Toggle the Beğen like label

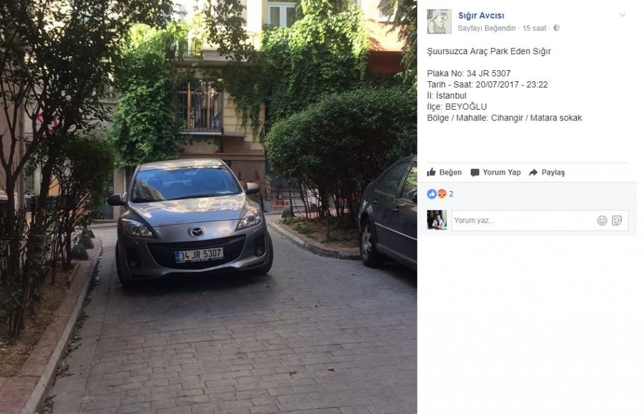pyautogui.click(x=450, y=172)
